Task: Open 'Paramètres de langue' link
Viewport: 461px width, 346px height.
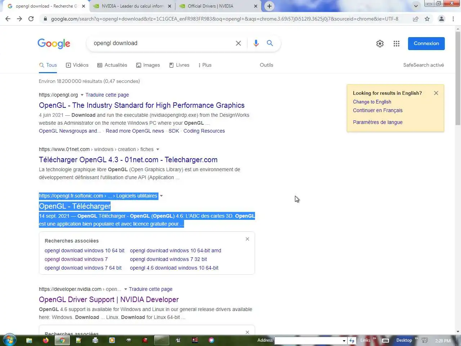Action: click(x=378, y=122)
